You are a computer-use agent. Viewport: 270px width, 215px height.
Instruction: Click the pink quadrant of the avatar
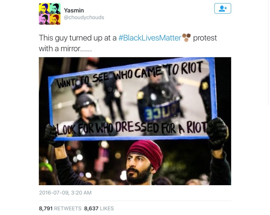tap(44, 19)
